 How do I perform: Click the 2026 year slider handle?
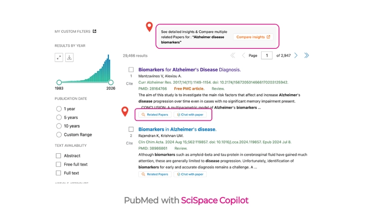(110, 83)
